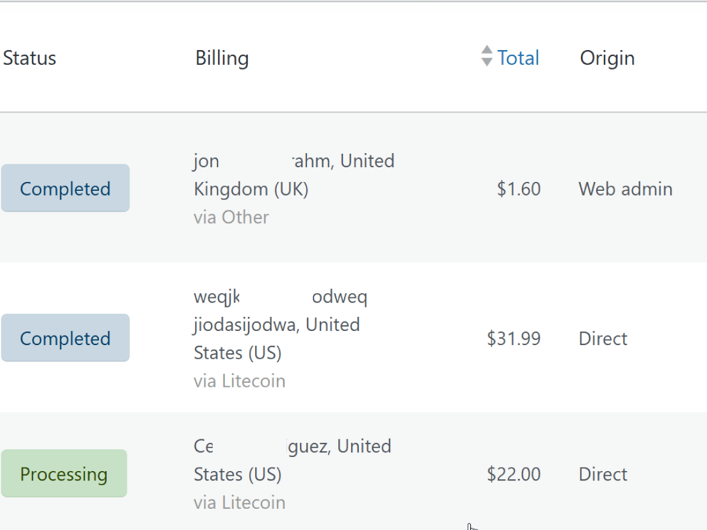Image resolution: width=707 pixels, height=530 pixels.
Task: Sort orders by the Total column
Action: coord(518,58)
